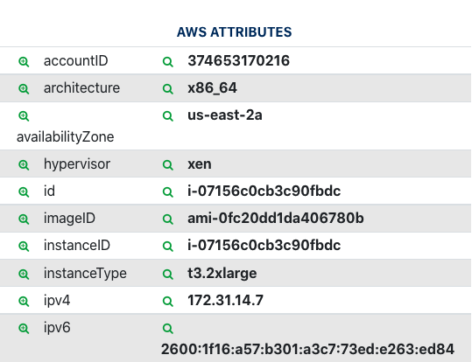The image size is (472, 362).
Task: Click search icon in the ipv6 row
Action: (x=168, y=328)
